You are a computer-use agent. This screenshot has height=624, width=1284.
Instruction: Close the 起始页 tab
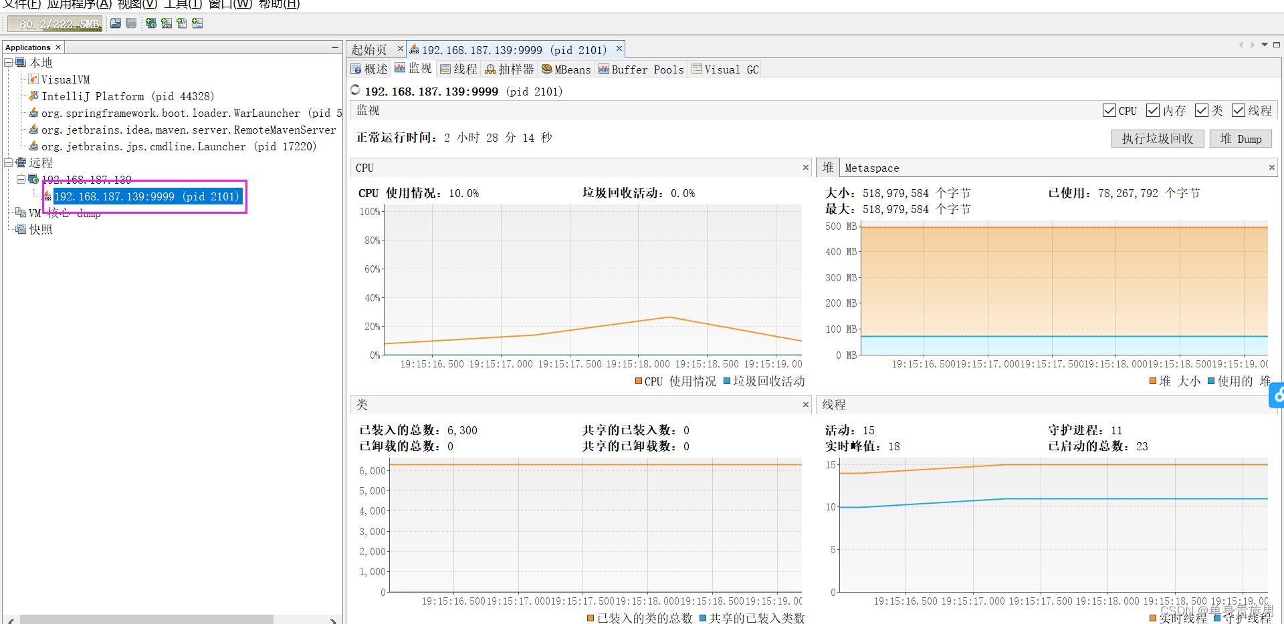click(x=401, y=49)
